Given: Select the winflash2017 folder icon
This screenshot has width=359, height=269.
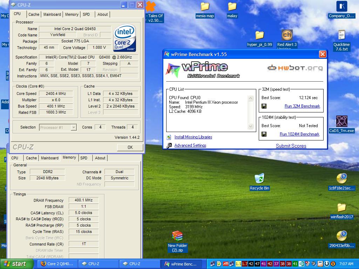Looking at the screenshot, I should coord(341,207).
